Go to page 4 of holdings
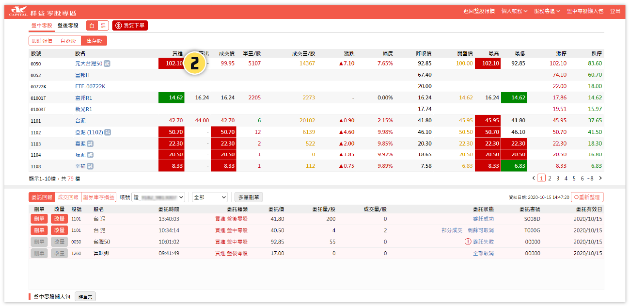The width and height of the screenshot is (630, 307). 566,178
